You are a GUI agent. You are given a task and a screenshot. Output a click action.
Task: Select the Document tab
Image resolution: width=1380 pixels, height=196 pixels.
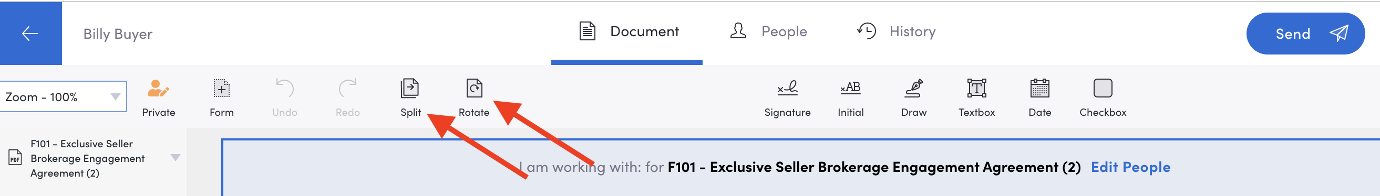tap(629, 31)
